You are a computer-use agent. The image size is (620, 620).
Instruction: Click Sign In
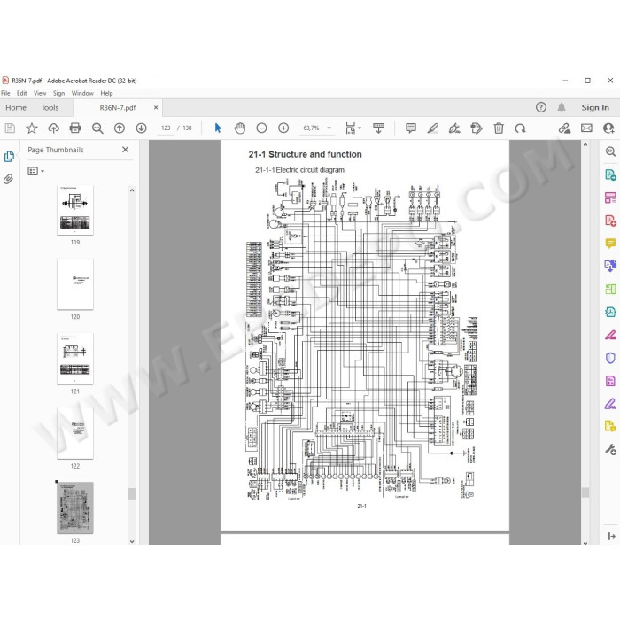point(595,107)
